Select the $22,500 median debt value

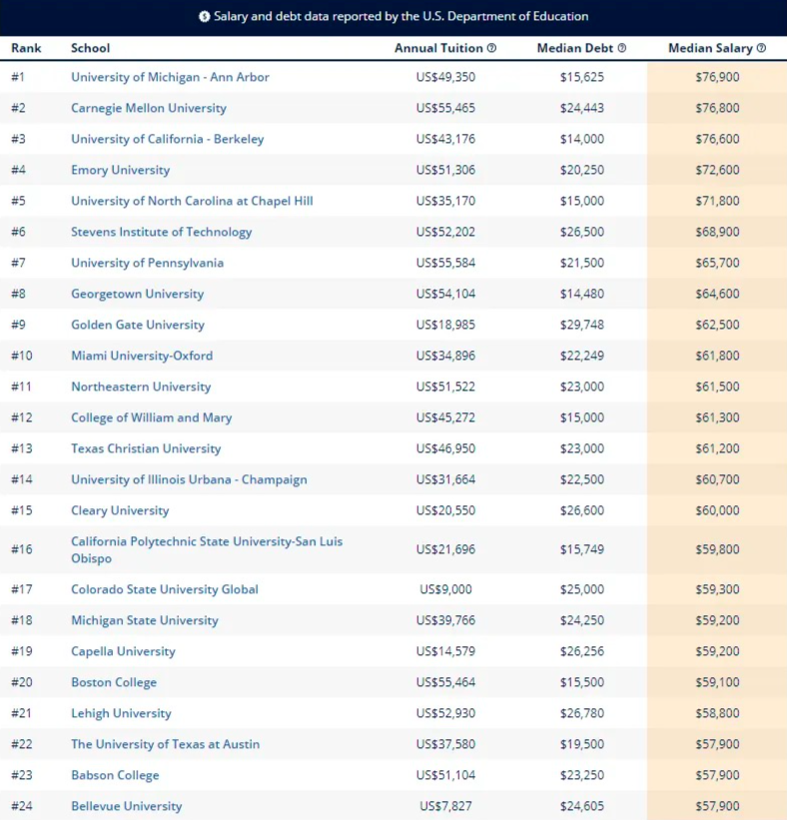(x=582, y=479)
